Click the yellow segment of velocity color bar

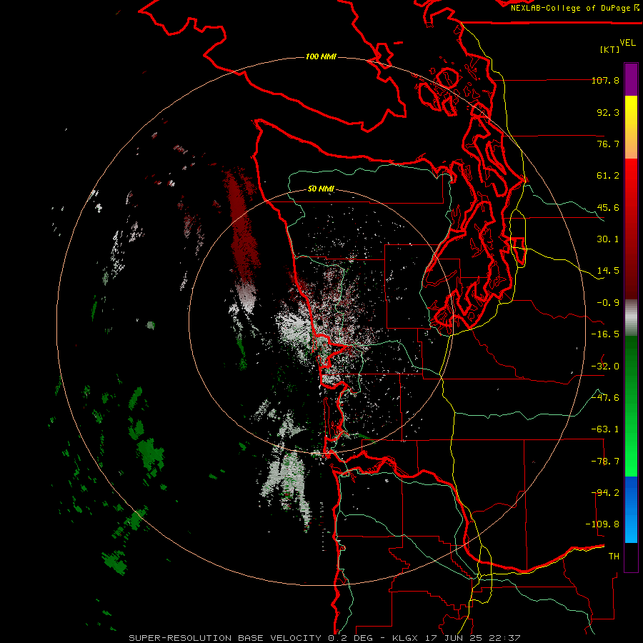[631, 127]
